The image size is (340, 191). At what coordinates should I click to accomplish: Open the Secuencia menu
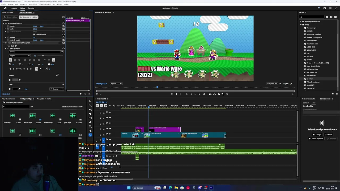click(x=23, y=4)
